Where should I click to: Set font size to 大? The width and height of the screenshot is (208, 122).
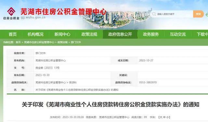coord(161,117)
